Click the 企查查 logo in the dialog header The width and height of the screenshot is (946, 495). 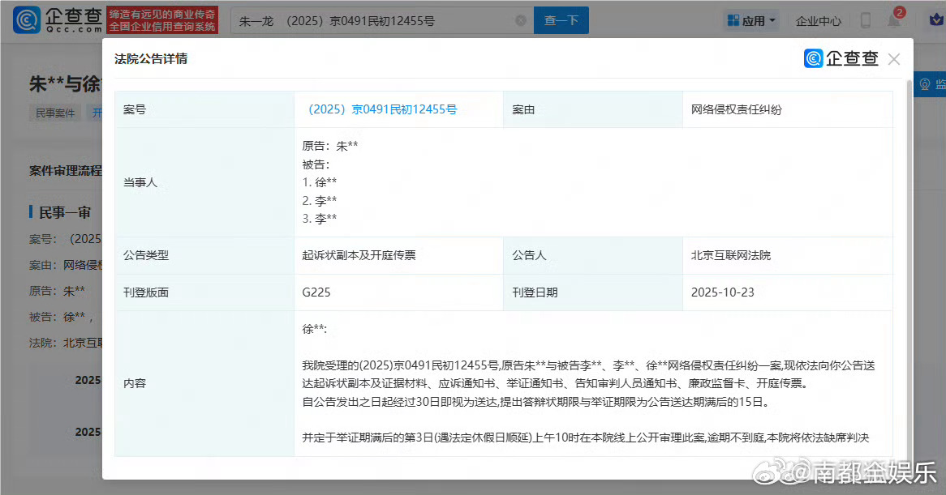pyautogui.click(x=841, y=58)
